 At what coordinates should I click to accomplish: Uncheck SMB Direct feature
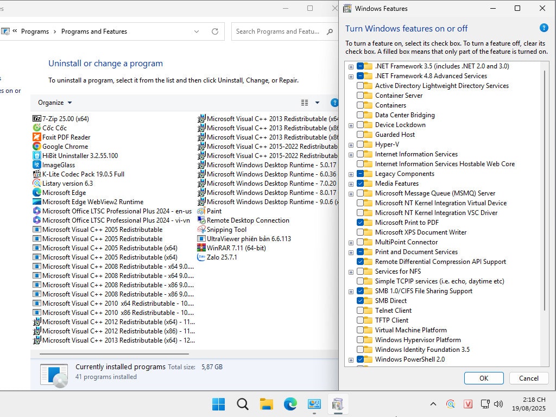pyautogui.click(x=360, y=300)
